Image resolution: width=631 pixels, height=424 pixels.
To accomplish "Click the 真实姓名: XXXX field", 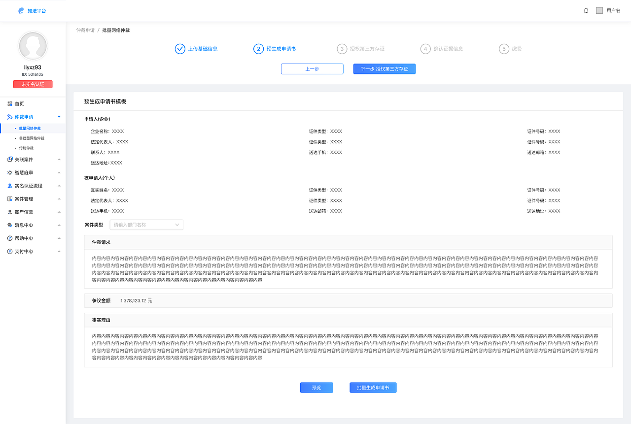I will (107, 190).
